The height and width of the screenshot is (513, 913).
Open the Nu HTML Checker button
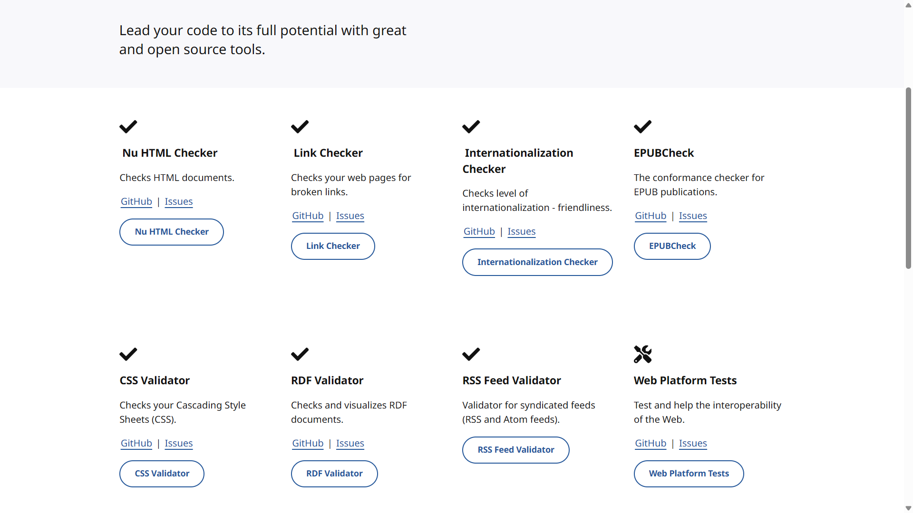tap(172, 232)
